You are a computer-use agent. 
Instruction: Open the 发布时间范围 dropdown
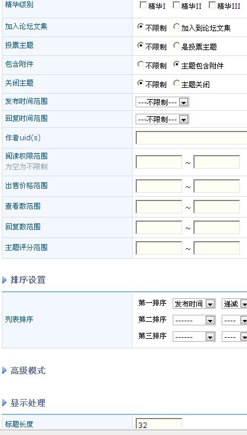pos(162,103)
